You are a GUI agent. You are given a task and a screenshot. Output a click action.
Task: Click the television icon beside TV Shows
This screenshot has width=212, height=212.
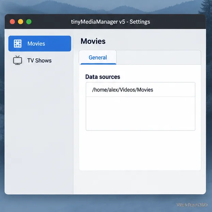pos(18,60)
